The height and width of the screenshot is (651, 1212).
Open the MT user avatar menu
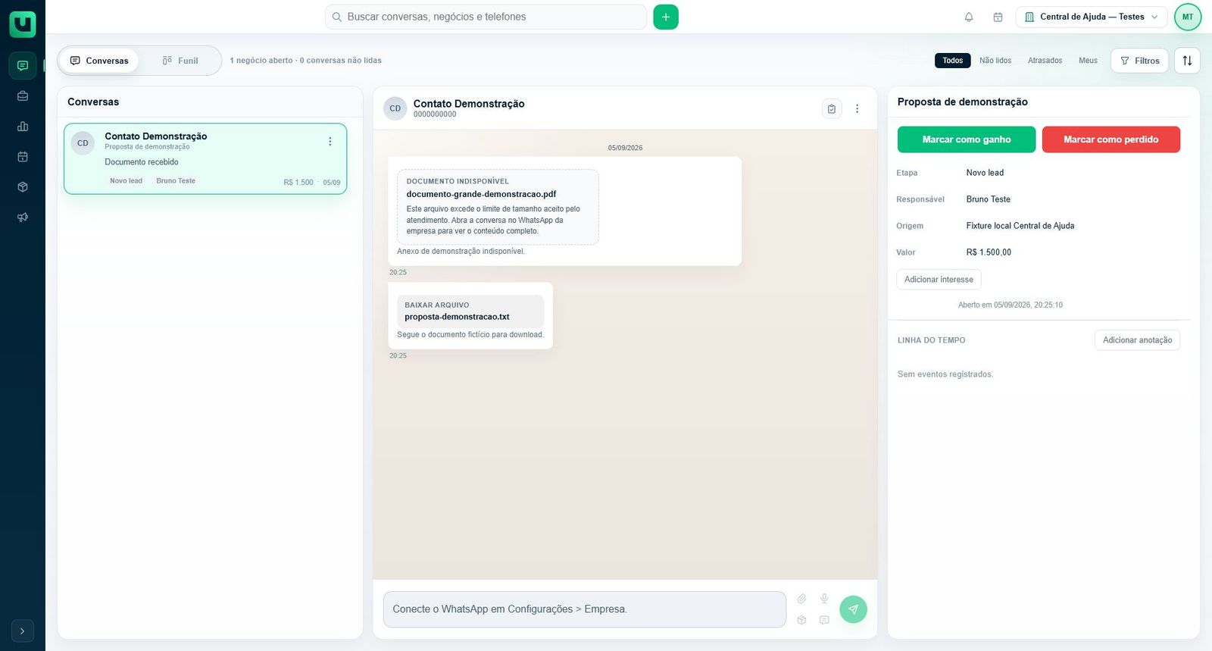[x=1188, y=17]
